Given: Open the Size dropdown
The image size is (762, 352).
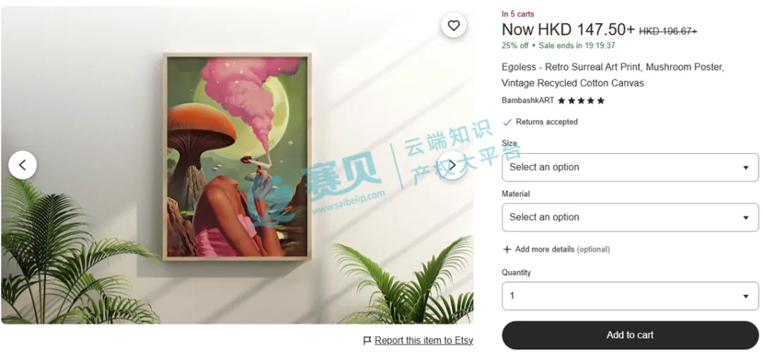Looking at the screenshot, I should (630, 167).
